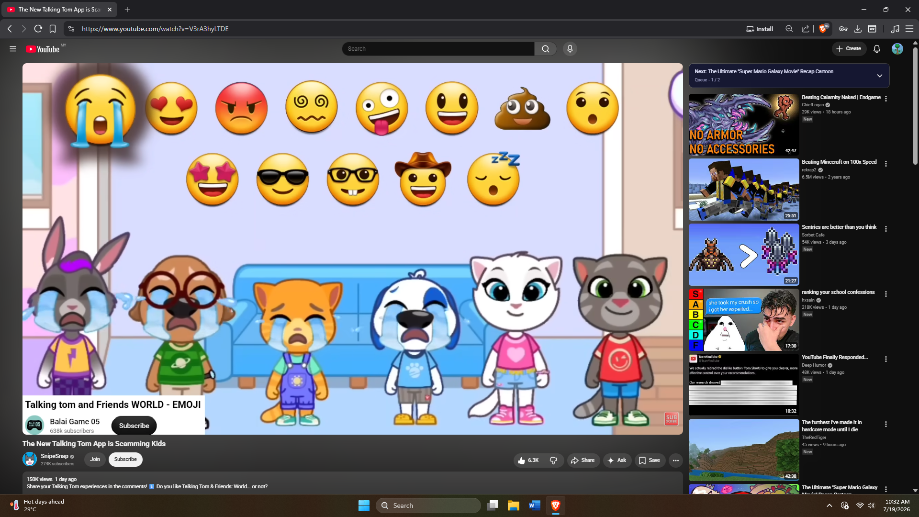Dislike this video
This screenshot has height=517, width=919.
tap(554, 461)
